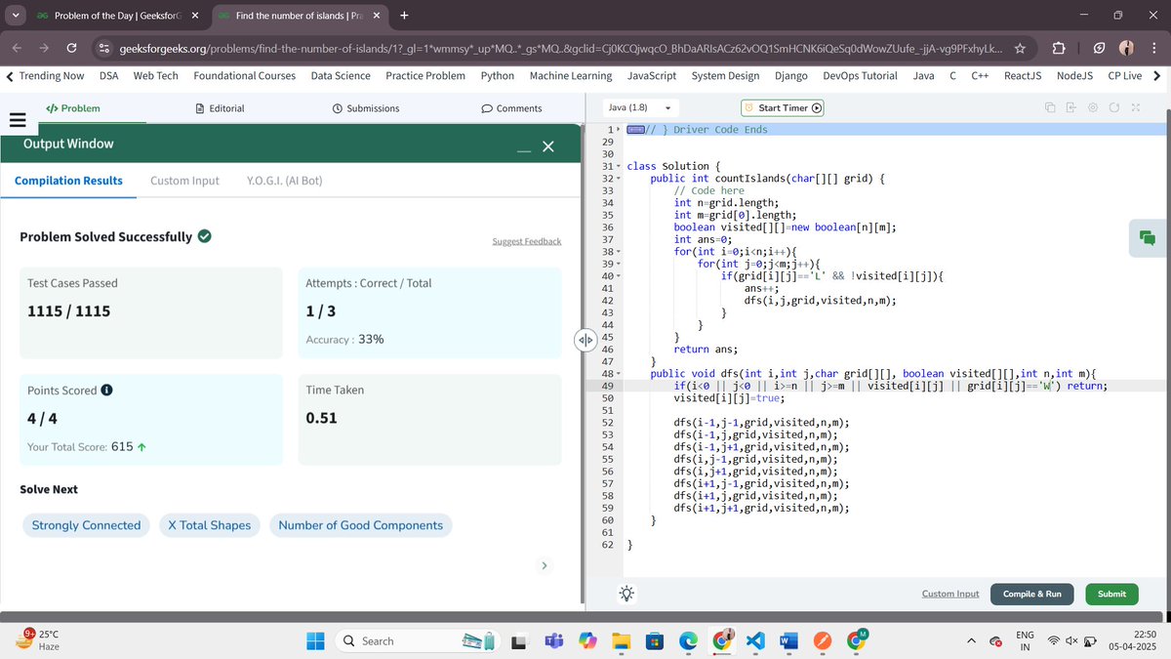Reset code with the refresh icon
This screenshot has width=1171, height=659.
point(1114,107)
